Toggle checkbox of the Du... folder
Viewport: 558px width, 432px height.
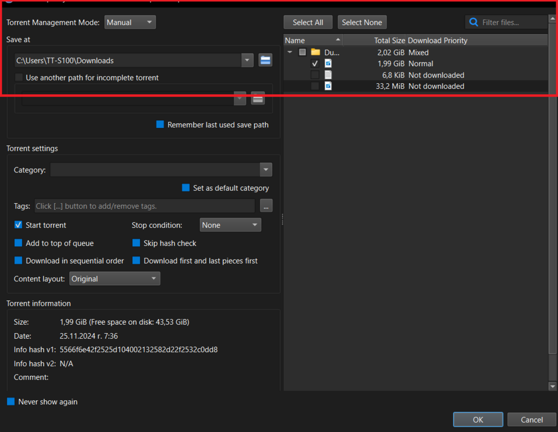click(302, 52)
